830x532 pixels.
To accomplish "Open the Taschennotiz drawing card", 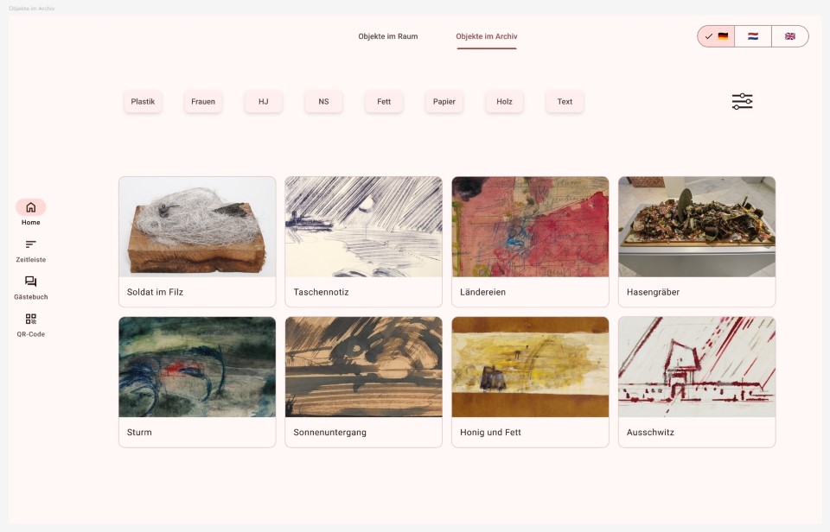I will point(364,242).
